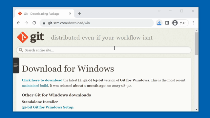Open the maintained build link
Image resolution: width=210 pixels, height=118 pixels.
35,86
